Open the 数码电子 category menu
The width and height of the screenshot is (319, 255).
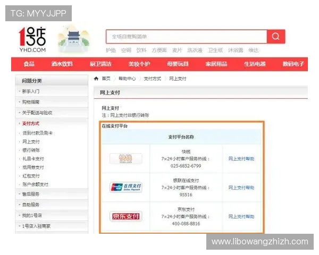coord(293,64)
